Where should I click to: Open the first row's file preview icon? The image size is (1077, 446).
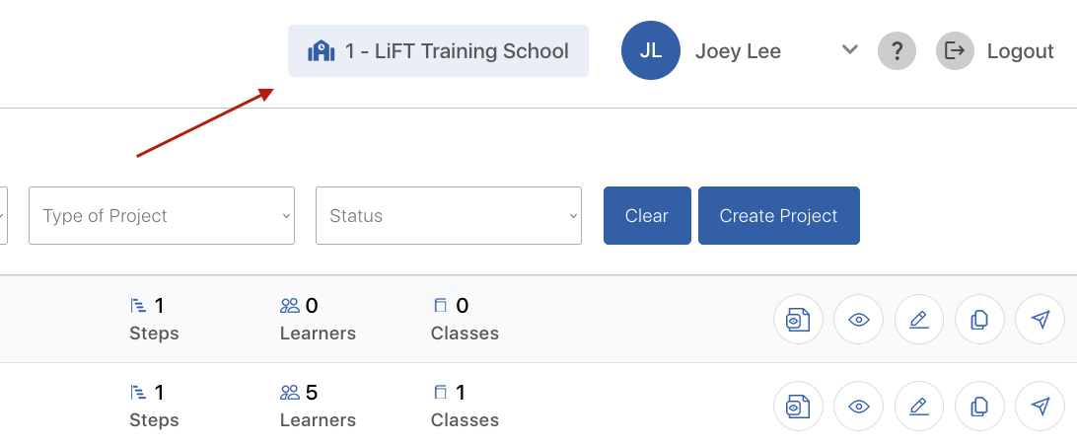(798, 320)
